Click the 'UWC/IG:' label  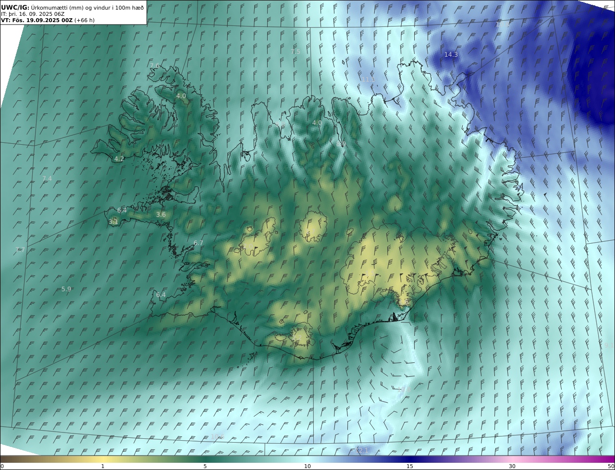pos(15,7)
